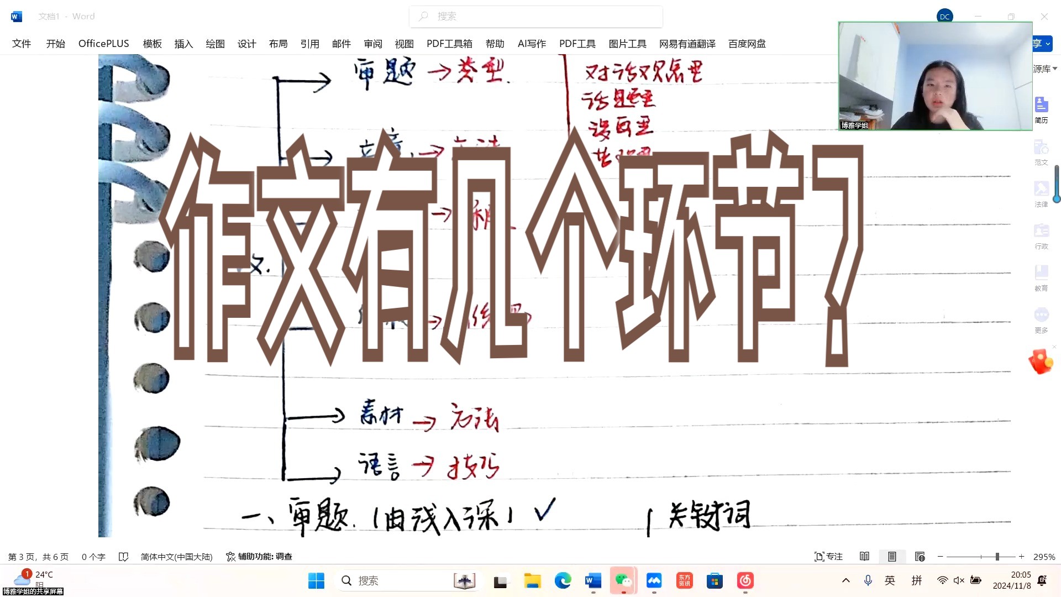Open File Explorer from taskbar
This screenshot has height=597, width=1061.
click(532, 580)
